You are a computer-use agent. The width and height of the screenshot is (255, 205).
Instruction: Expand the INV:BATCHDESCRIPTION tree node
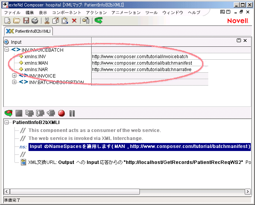[14, 82]
